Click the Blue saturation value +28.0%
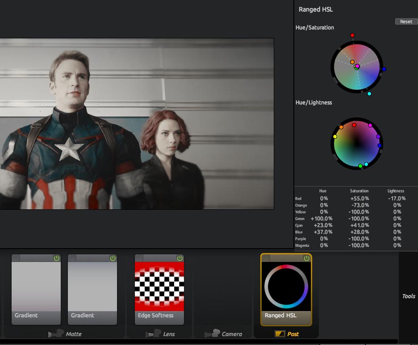This screenshot has width=418, height=345. pos(359,232)
